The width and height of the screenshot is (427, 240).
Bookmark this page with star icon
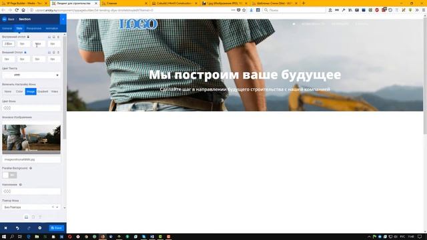tap(244, 10)
